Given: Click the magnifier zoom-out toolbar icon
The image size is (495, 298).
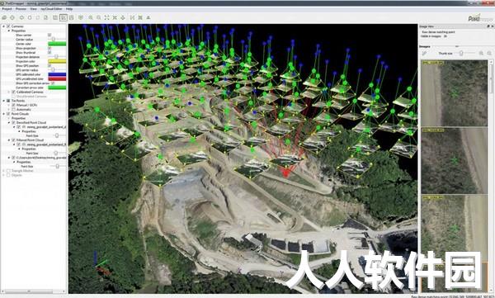Looking at the screenshot, I should (99, 17).
